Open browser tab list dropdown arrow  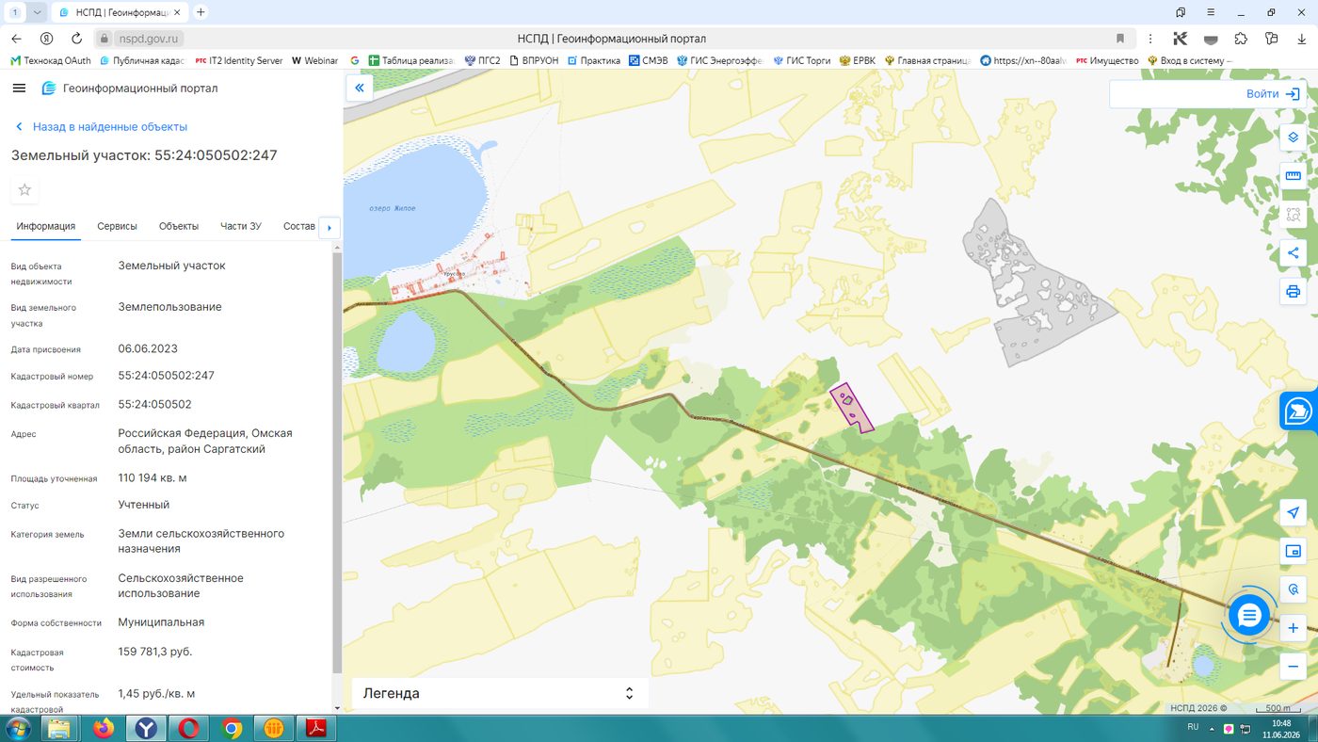pyautogui.click(x=37, y=12)
